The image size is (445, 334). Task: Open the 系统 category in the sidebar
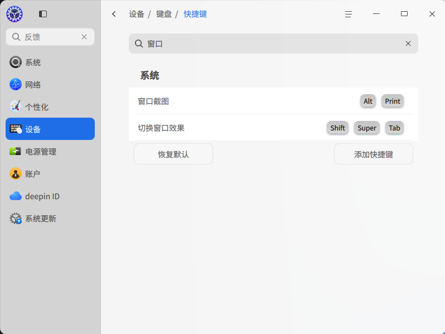[50, 62]
